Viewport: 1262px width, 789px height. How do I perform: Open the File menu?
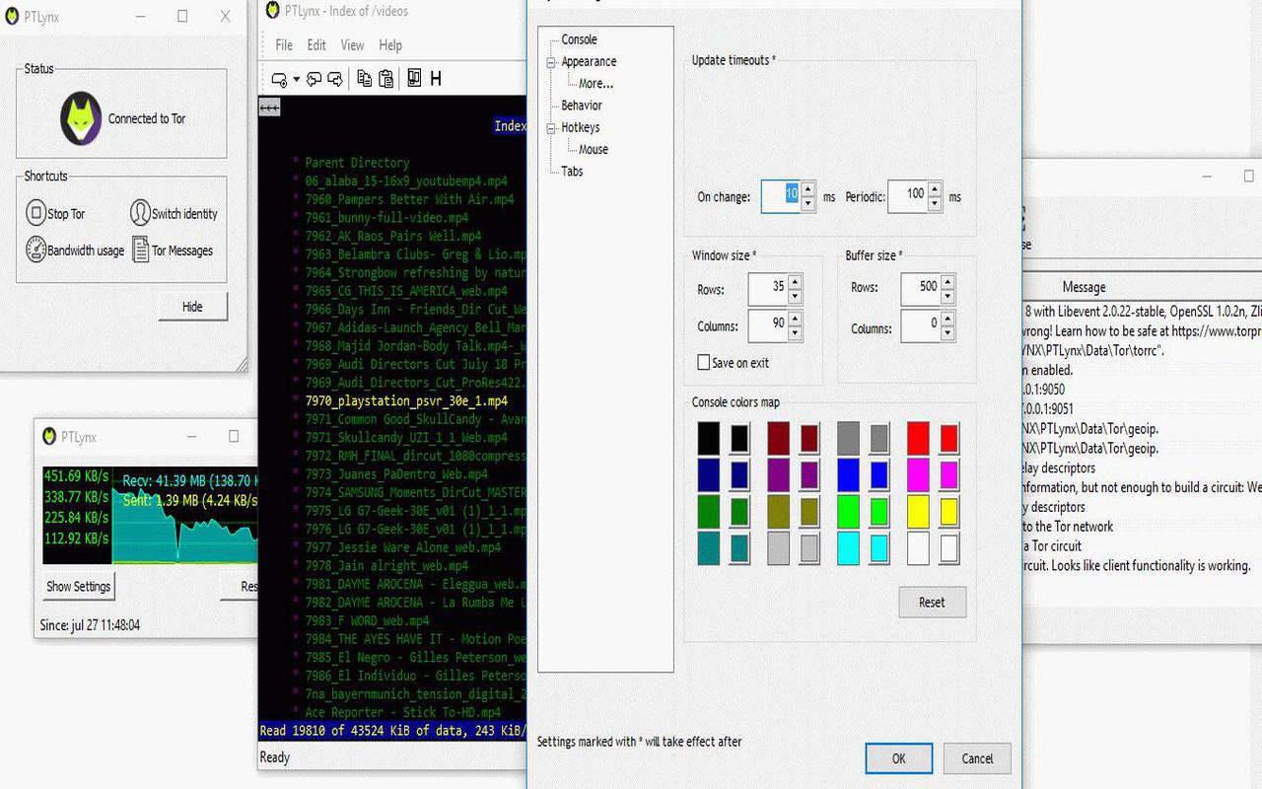(x=284, y=45)
